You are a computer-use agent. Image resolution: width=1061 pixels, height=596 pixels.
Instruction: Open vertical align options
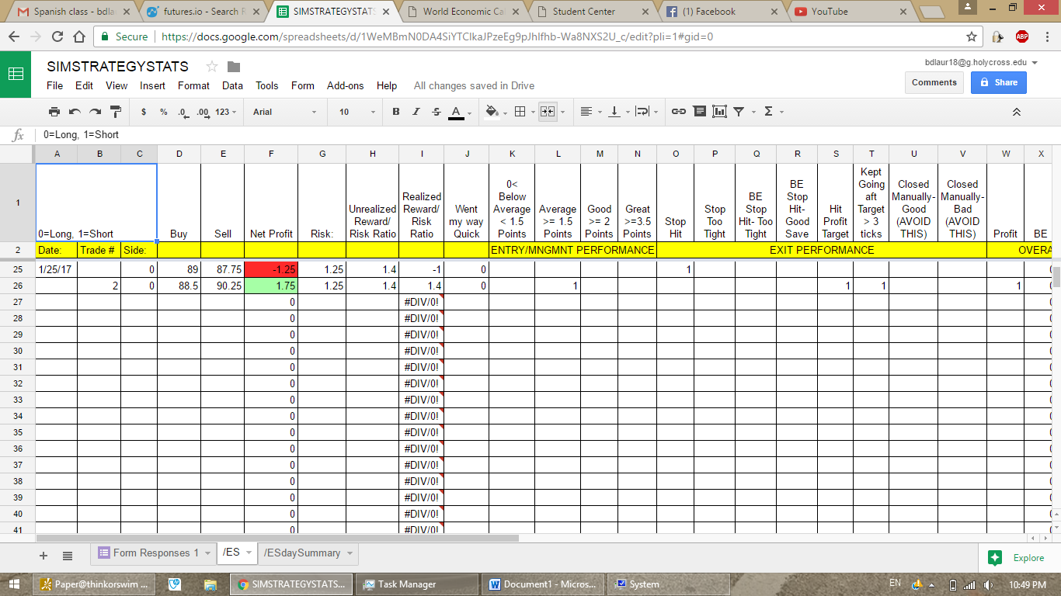[x=618, y=112]
